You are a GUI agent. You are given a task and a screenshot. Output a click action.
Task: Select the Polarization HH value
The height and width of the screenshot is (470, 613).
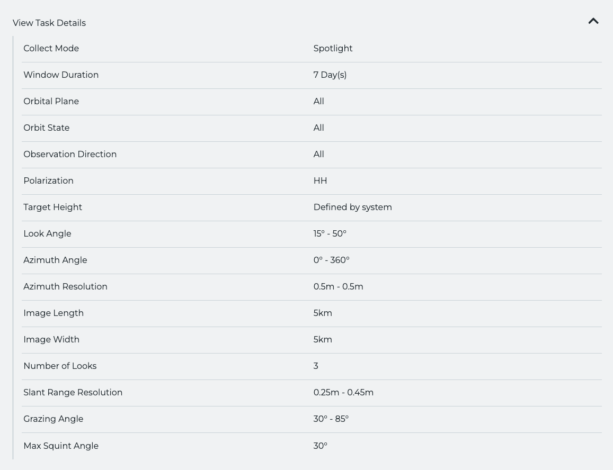coord(320,181)
